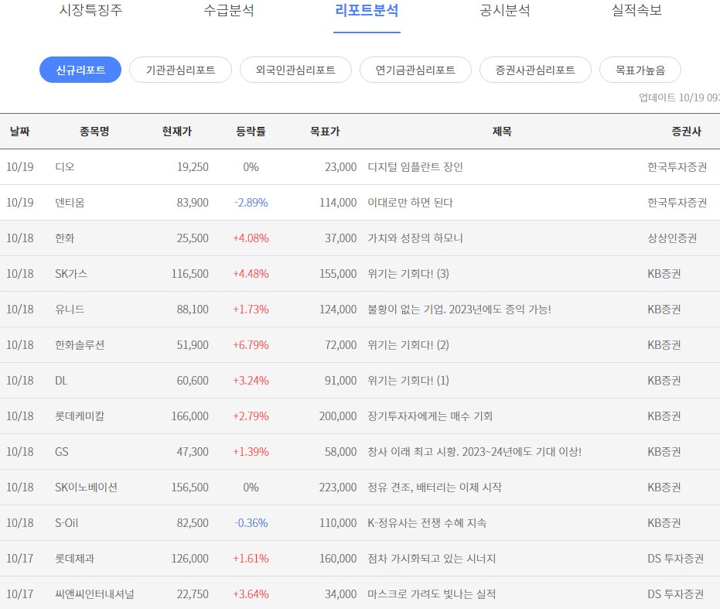Screen dimensions: 720x609
Task: Open report '가치와 성장의 하모니'
Action: [x=415, y=238]
